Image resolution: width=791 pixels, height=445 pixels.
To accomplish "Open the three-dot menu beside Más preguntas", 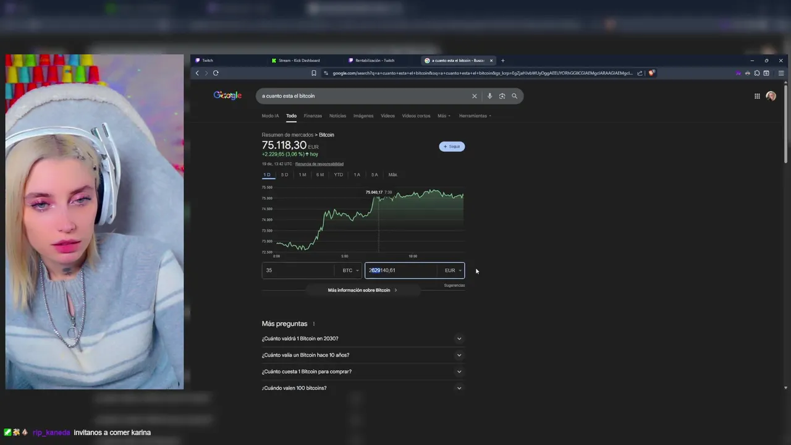I will (314, 324).
